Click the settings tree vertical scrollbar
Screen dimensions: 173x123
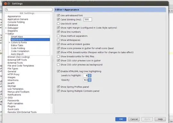[x=52, y=80]
